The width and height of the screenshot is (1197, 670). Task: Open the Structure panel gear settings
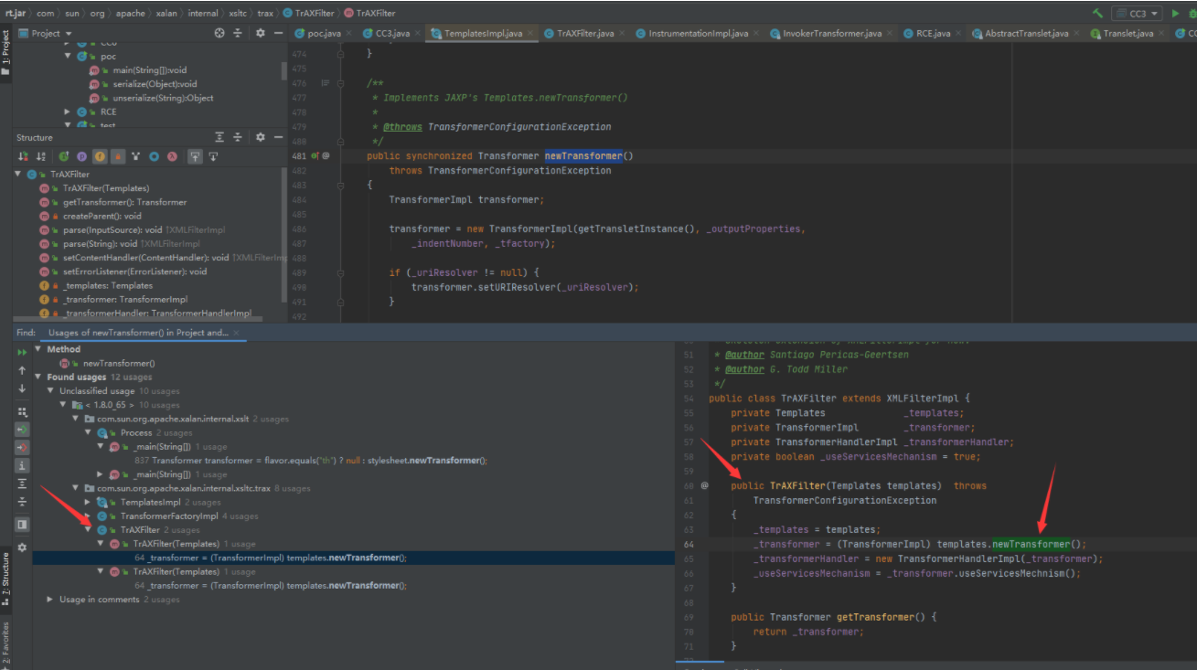point(260,137)
